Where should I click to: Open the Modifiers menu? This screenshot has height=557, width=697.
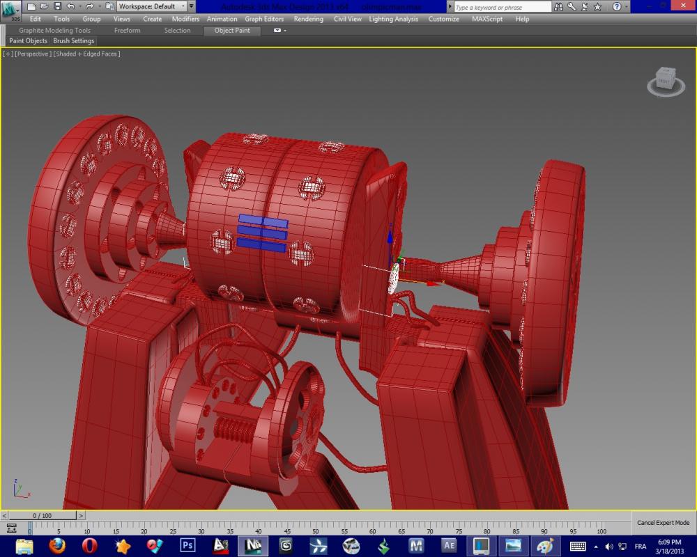(185, 19)
